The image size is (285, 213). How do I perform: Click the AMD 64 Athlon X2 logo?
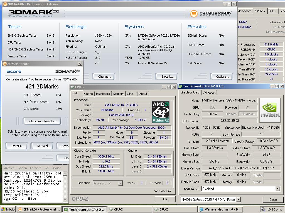click(161, 112)
